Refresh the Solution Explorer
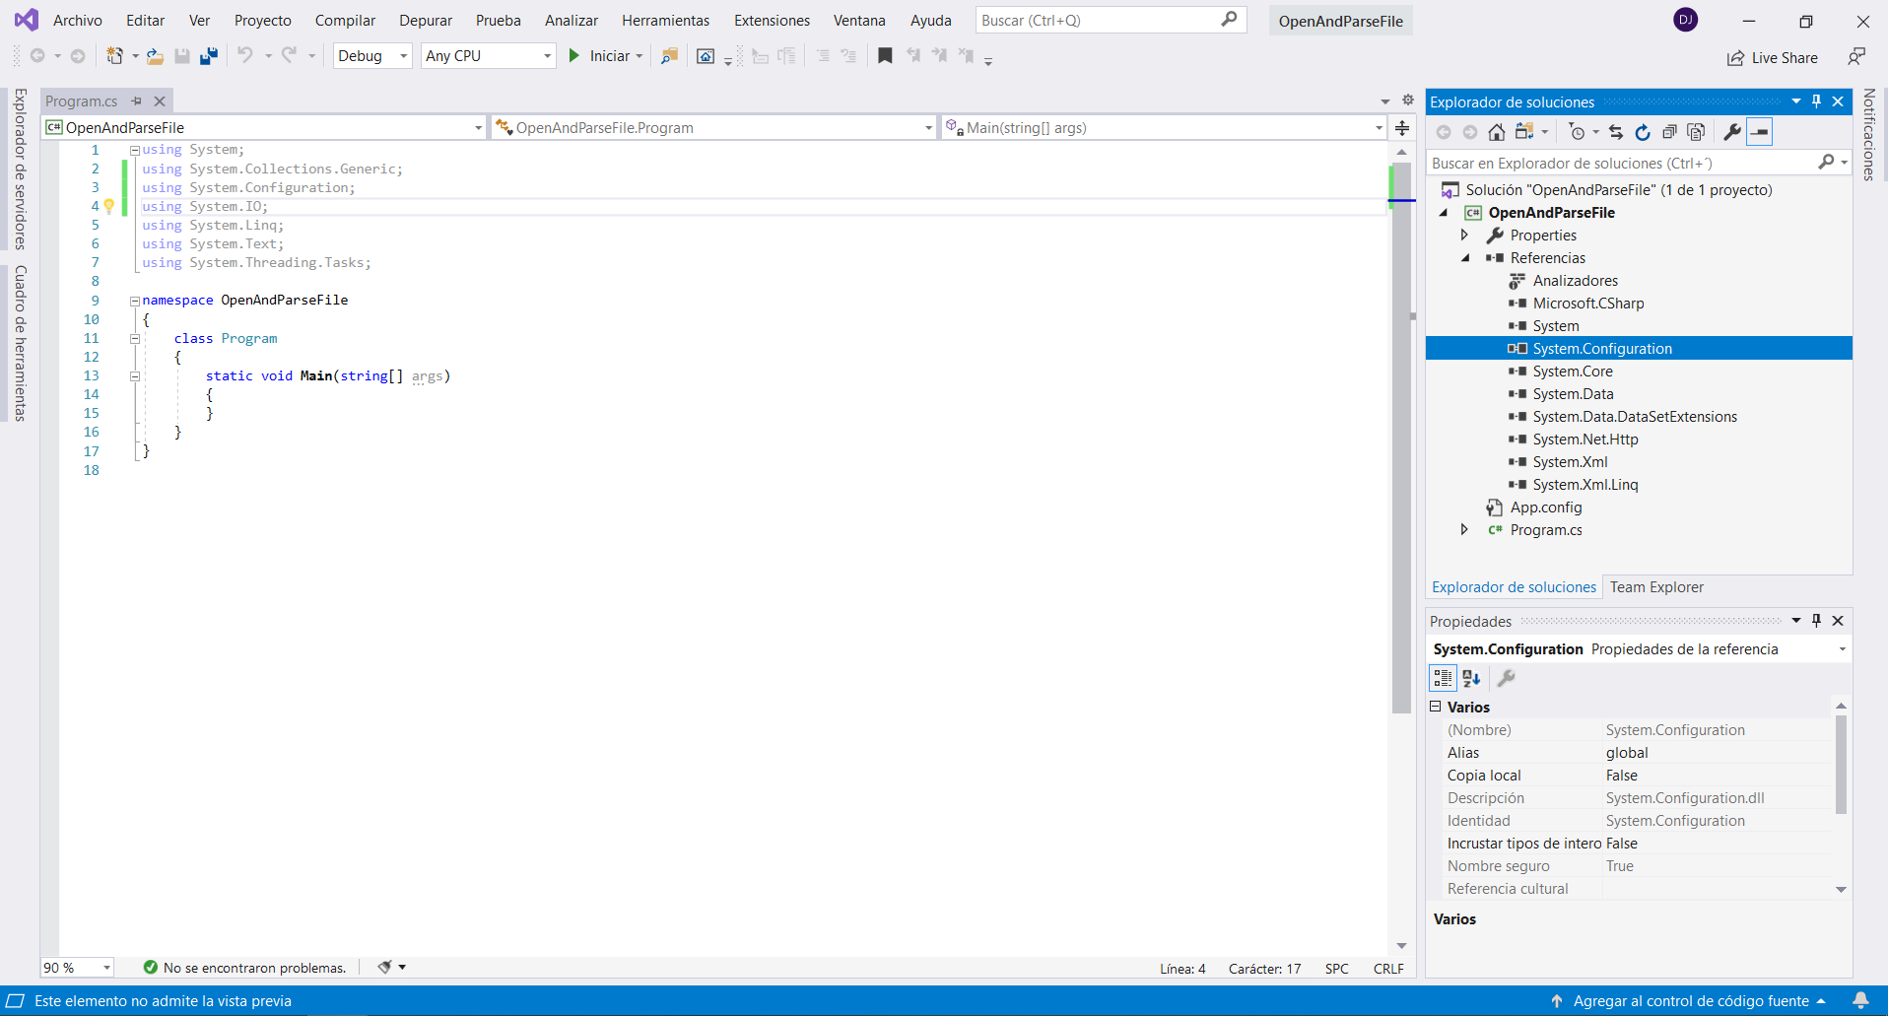This screenshot has height=1016, width=1888. click(1642, 132)
